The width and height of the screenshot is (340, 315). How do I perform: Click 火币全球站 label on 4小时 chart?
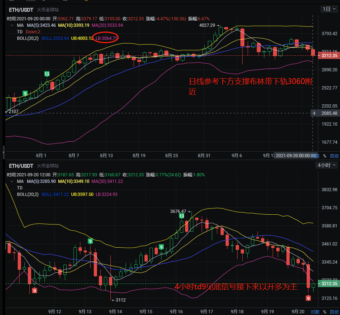[48, 165]
